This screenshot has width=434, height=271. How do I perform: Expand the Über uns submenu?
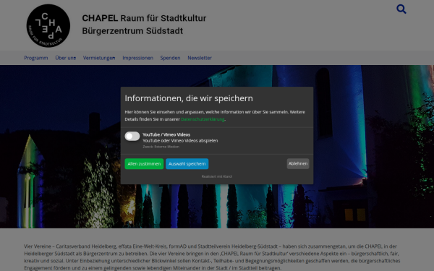click(65, 58)
